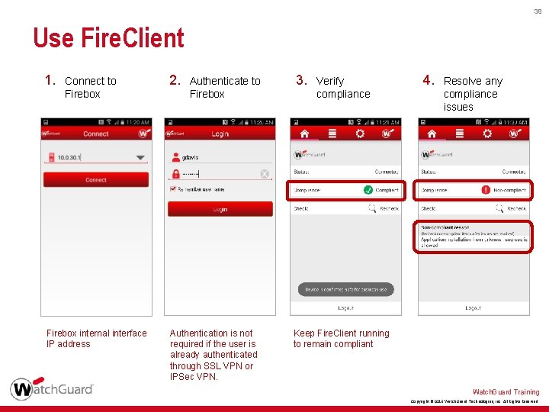Click the Non-compliant reason text panel
Viewport: 549px width, 412px height.
(474, 237)
